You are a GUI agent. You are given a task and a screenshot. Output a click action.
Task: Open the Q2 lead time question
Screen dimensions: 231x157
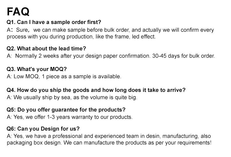[46, 49]
